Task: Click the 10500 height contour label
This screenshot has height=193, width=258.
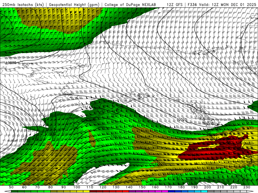Action: point(160,163)
